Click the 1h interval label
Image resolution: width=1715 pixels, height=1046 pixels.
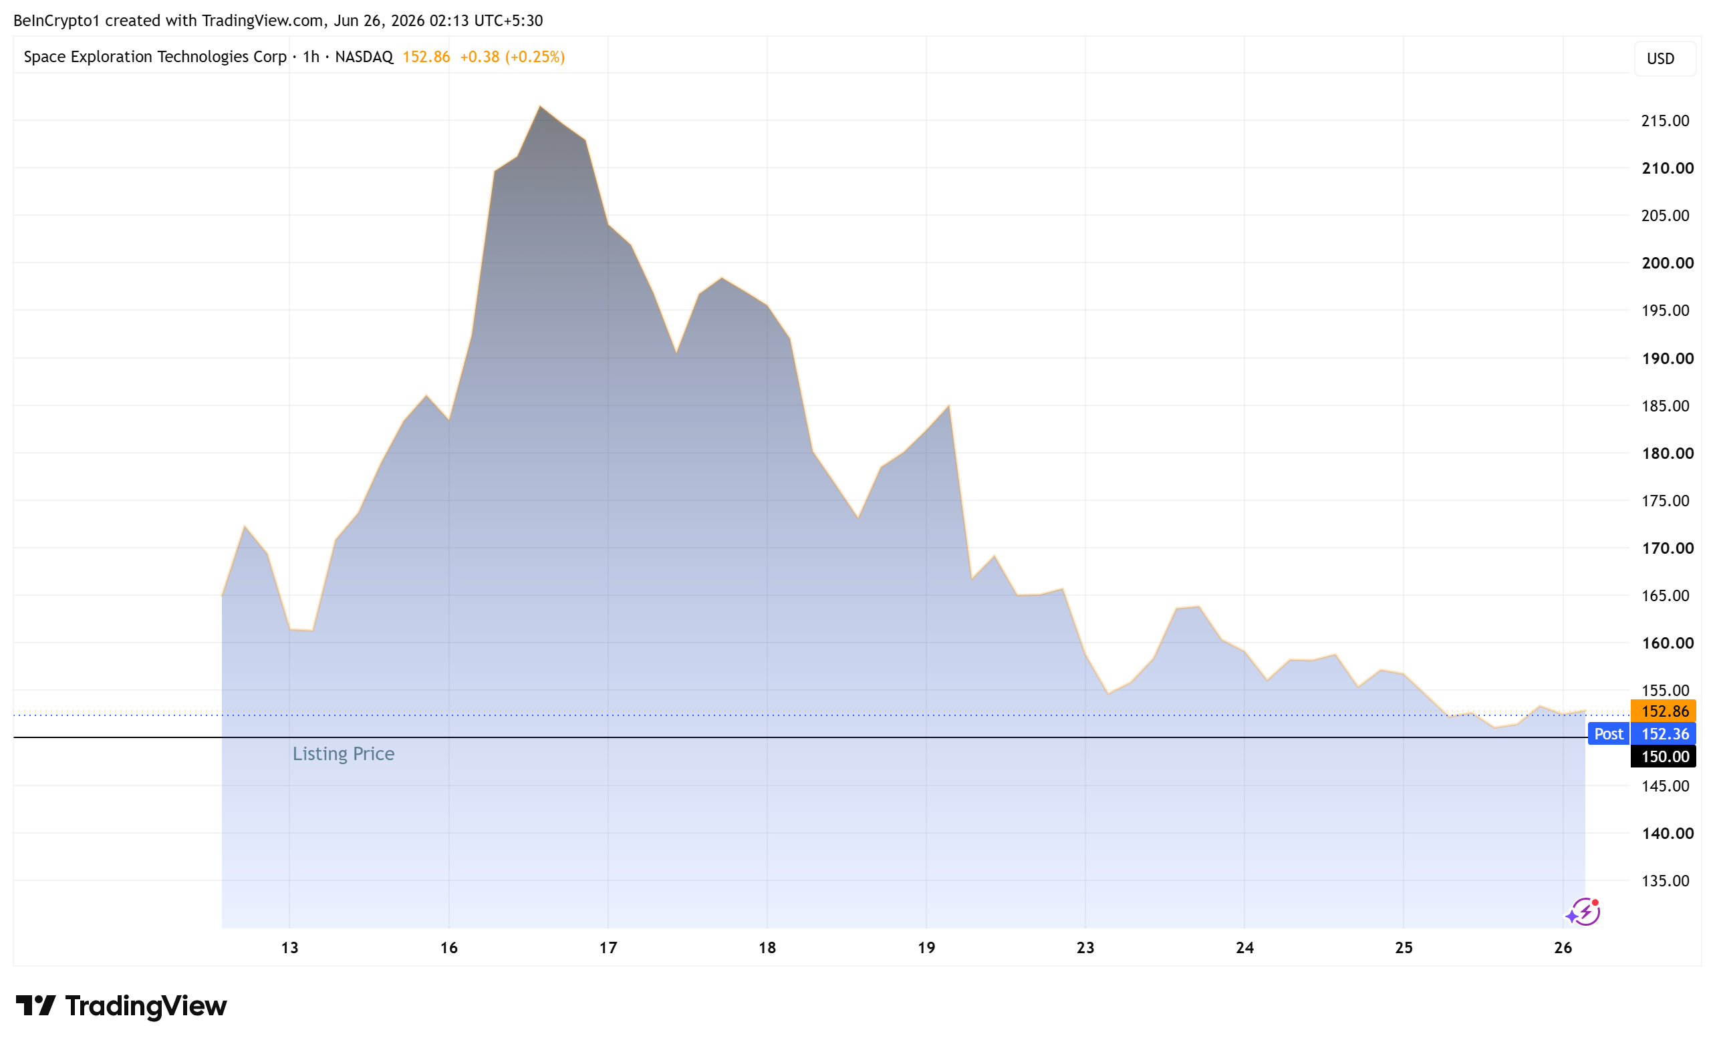(310, 57)
